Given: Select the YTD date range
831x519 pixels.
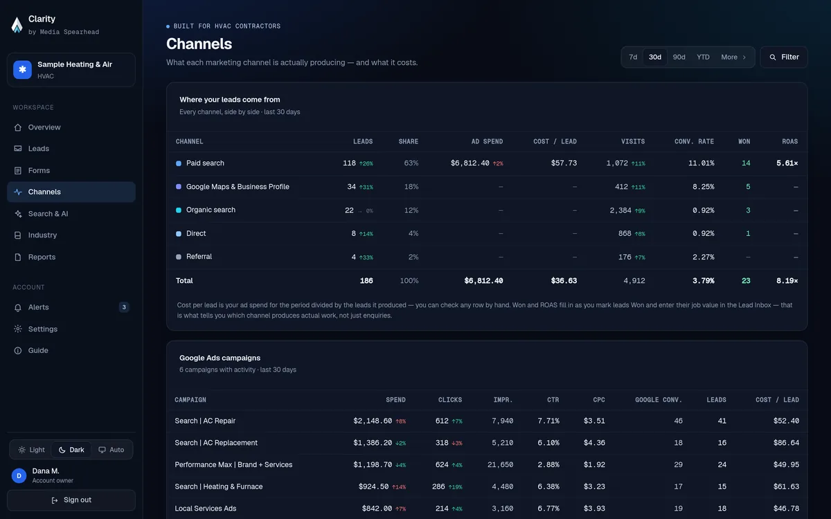Looking at the screenshot, I should pos(703,57).
